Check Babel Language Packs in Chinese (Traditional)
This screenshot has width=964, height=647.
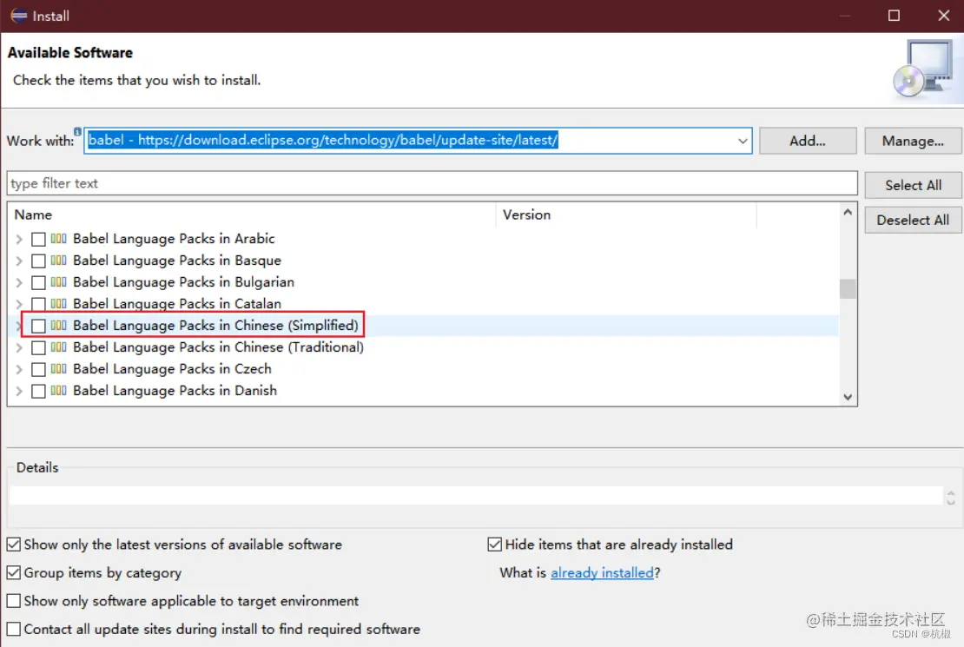(x=38, y=347)
